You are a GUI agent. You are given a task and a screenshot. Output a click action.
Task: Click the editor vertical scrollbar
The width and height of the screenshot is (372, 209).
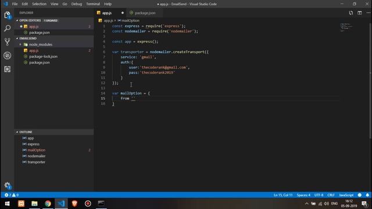pyautogui.click(x=370, y=81)
